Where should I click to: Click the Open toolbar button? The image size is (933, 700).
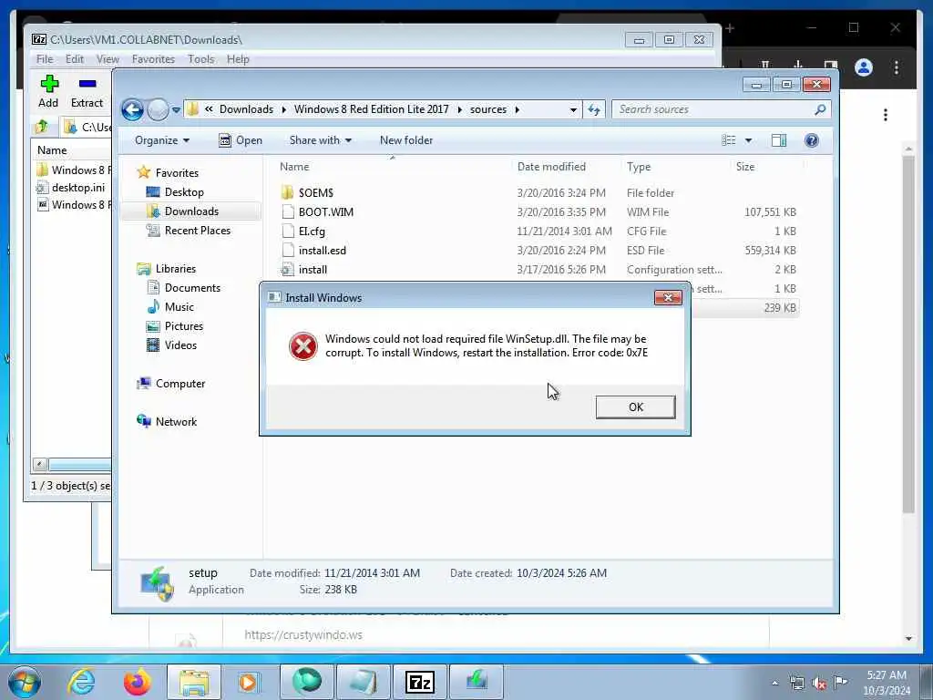point(241,140)
